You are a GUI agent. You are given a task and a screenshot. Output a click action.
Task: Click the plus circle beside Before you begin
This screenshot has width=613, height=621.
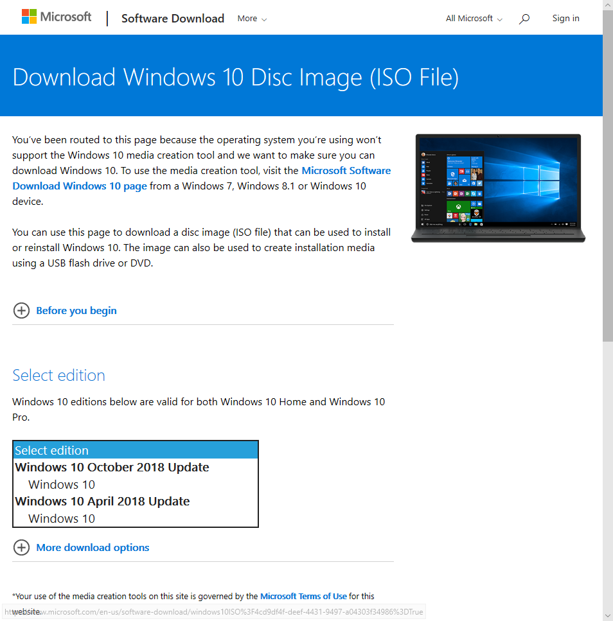point(21,311)
